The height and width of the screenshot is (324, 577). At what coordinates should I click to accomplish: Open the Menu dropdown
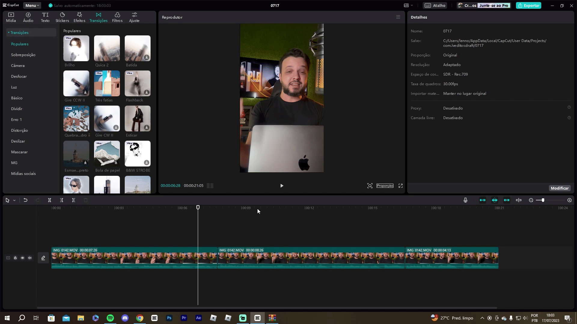click(32, 5)
